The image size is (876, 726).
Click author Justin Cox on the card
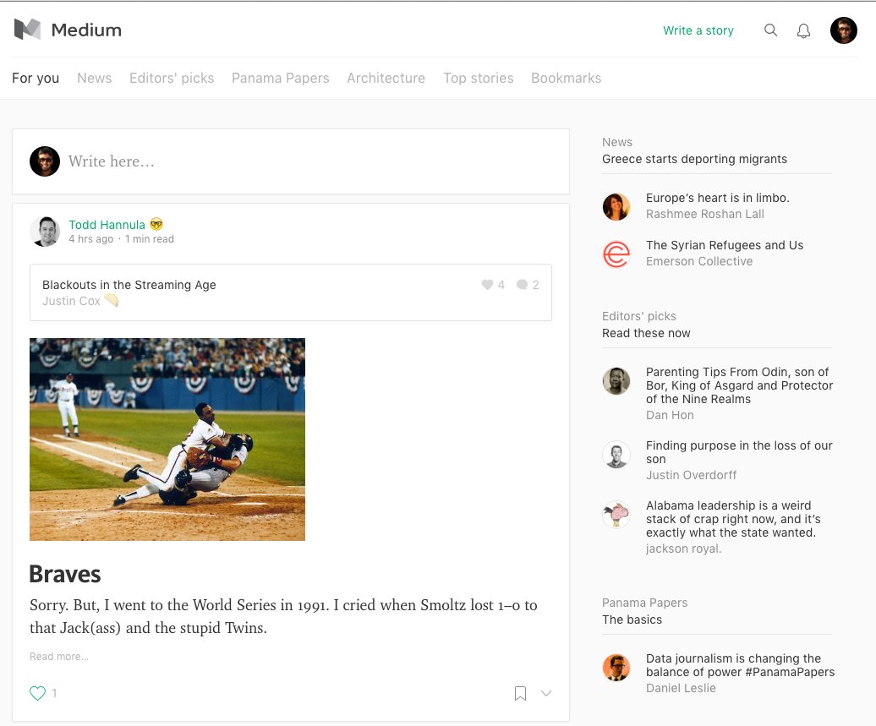click(x=72, y=301)
